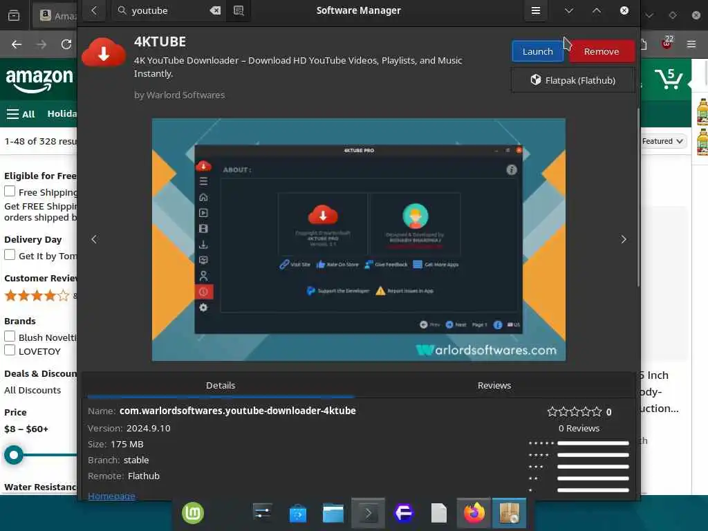Click size value 175 MB
708x531 pixels.
click(127, 445)
